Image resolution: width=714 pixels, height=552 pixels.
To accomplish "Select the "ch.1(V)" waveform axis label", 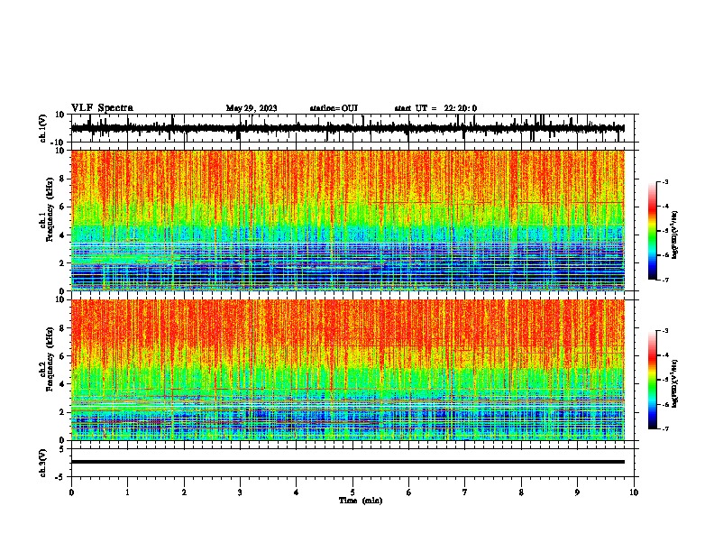I will click(x=43, y=128).
